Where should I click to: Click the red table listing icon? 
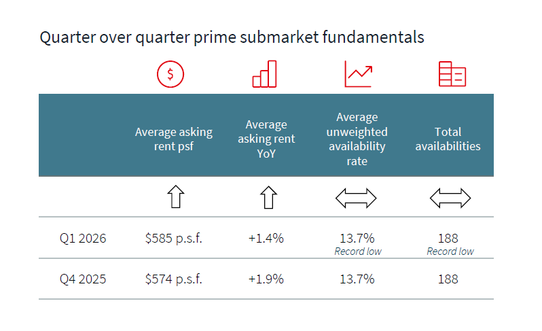pyautogui.click(x=452, y=74)
